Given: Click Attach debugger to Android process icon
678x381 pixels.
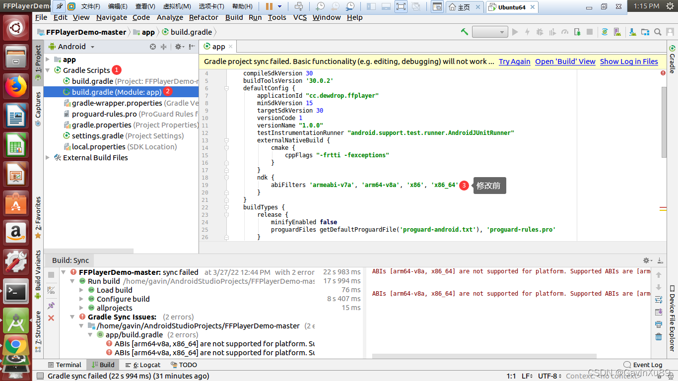Looking at the screenshot, I should tap(577, 32).
